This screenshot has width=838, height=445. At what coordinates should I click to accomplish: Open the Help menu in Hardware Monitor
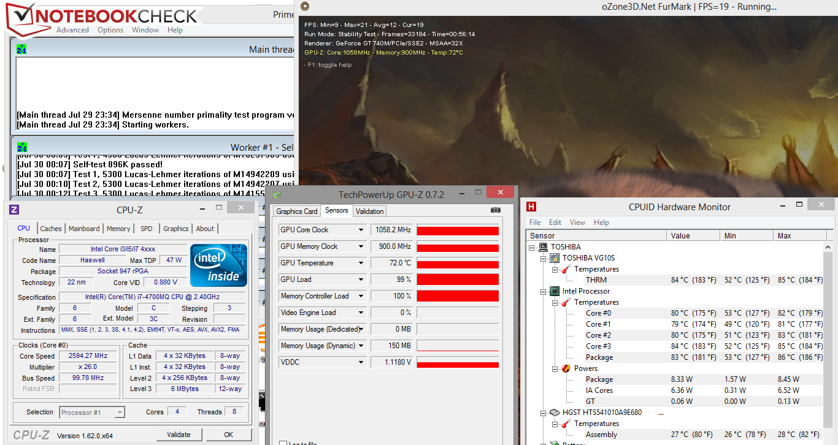pos(601,222)
